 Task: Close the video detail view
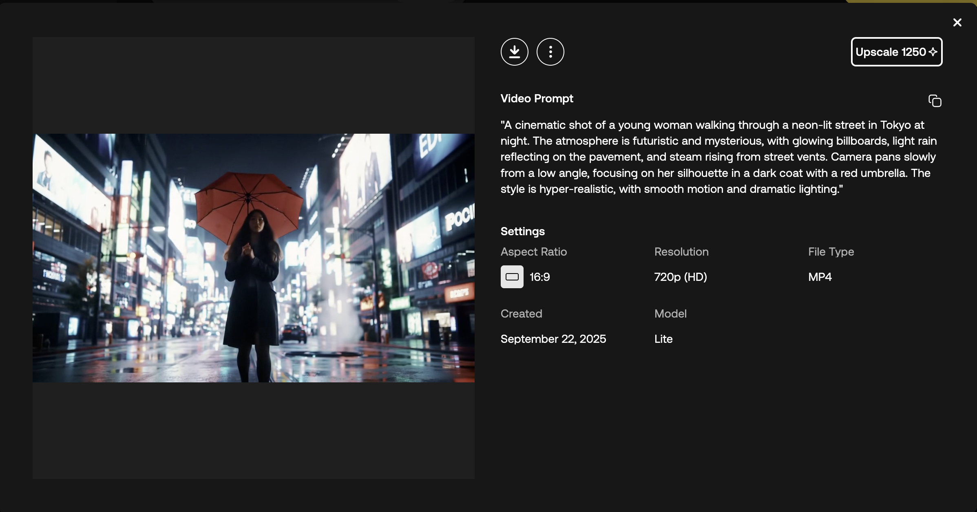[957, 22]
